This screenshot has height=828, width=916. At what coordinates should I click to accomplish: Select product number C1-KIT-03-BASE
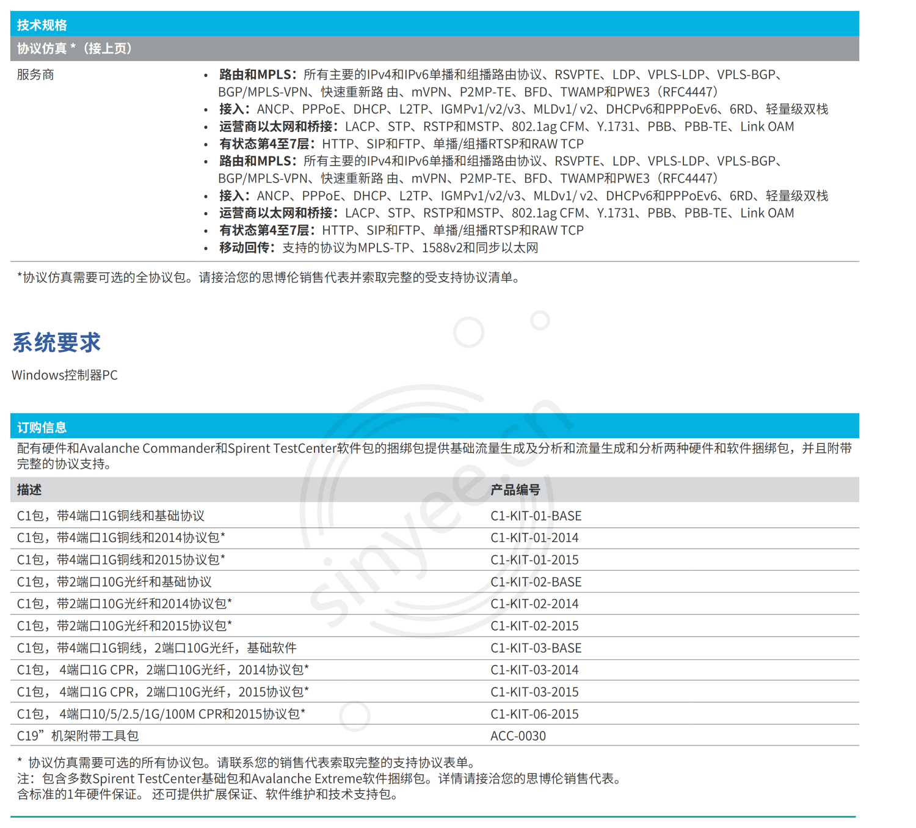coord(536,648)
